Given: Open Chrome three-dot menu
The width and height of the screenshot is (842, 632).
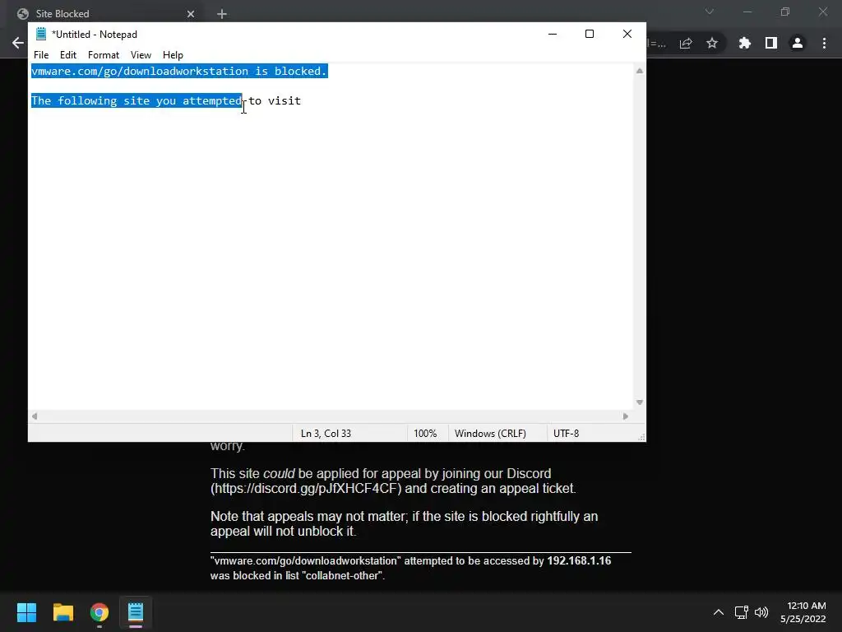Looking at the screenshot, I should tap(824, 43).
